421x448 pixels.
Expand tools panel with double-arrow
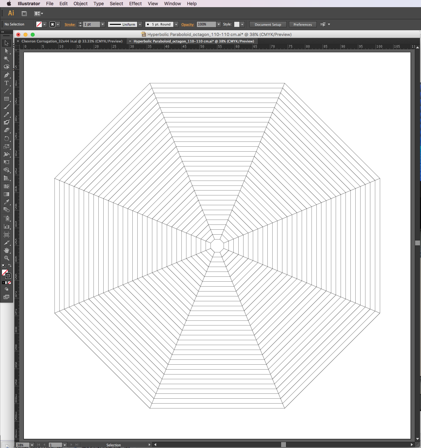click(3, 32)
